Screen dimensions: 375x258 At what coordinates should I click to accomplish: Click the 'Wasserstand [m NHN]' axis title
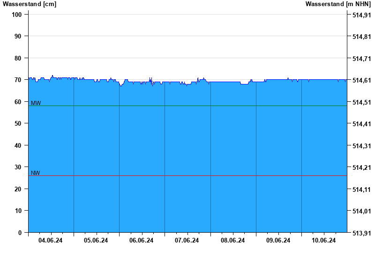338,4
